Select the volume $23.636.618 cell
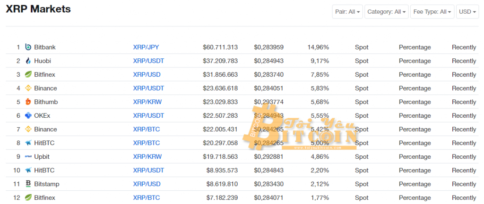 coord(220,88)
